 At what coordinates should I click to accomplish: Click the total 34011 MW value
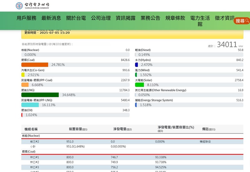pos(227,44)
